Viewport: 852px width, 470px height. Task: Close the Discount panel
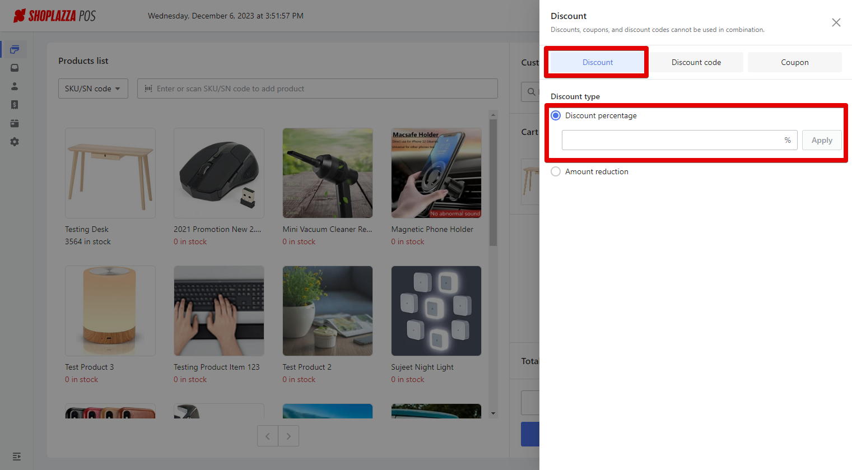[x=836, y=22]
